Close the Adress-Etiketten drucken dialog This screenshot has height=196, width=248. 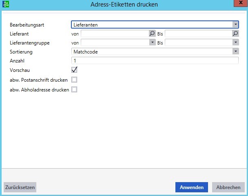tap(239, 4)
